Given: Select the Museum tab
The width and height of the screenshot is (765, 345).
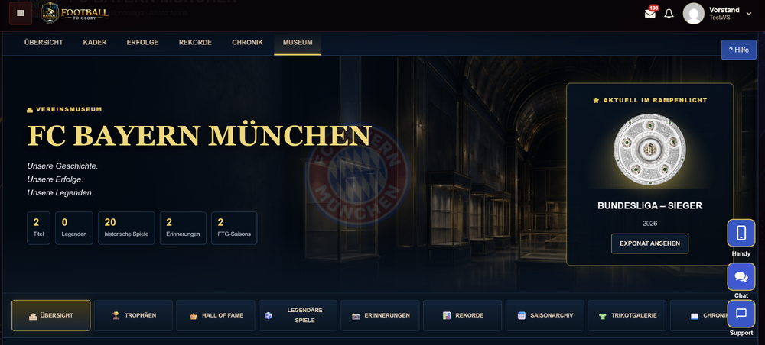Looking at the screenshot, I should pos(298,43).
